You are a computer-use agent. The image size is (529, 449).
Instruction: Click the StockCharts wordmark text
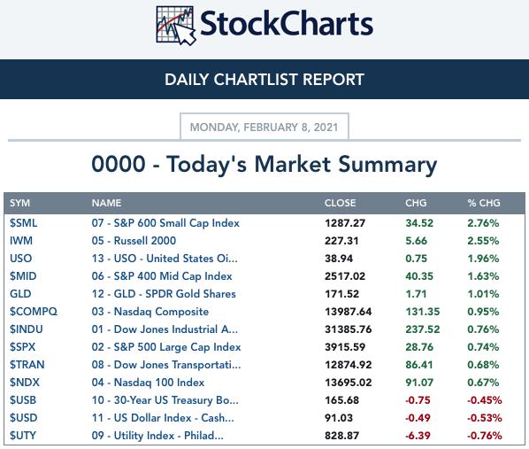click(287, 23)
